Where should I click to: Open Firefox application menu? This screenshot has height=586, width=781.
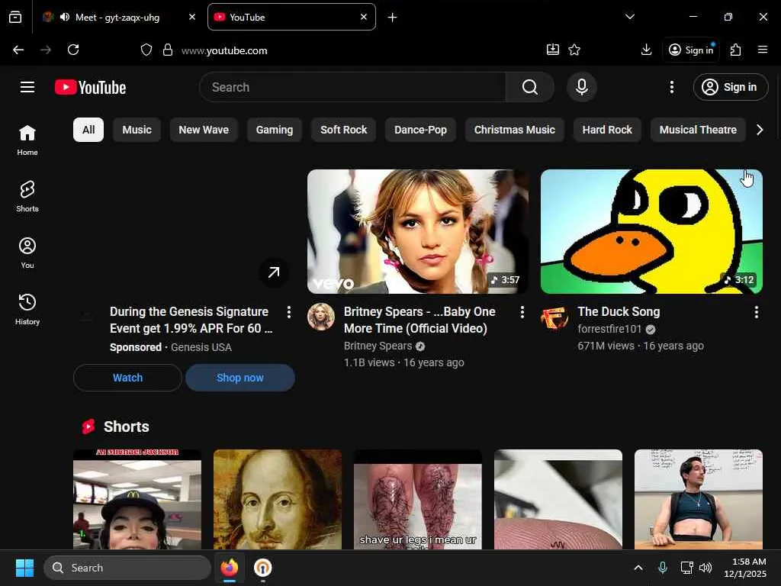point(762,50)
